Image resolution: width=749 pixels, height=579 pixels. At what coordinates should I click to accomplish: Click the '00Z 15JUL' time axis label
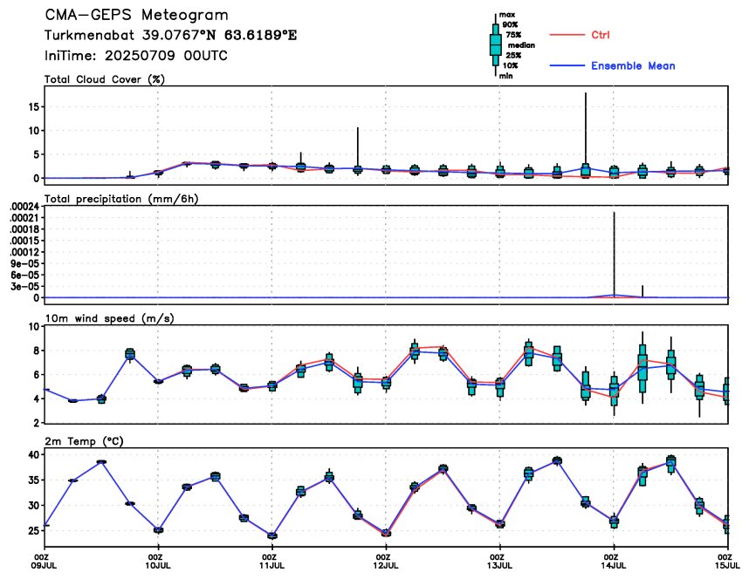click(x=728, y=562)
